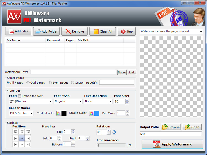The image size is (207, 155).
Task: Select Odd pages radio button
Action: (x=28, y=82)
